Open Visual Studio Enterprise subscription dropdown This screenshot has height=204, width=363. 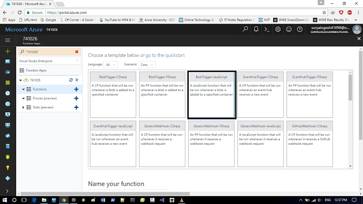click(49, 61)
